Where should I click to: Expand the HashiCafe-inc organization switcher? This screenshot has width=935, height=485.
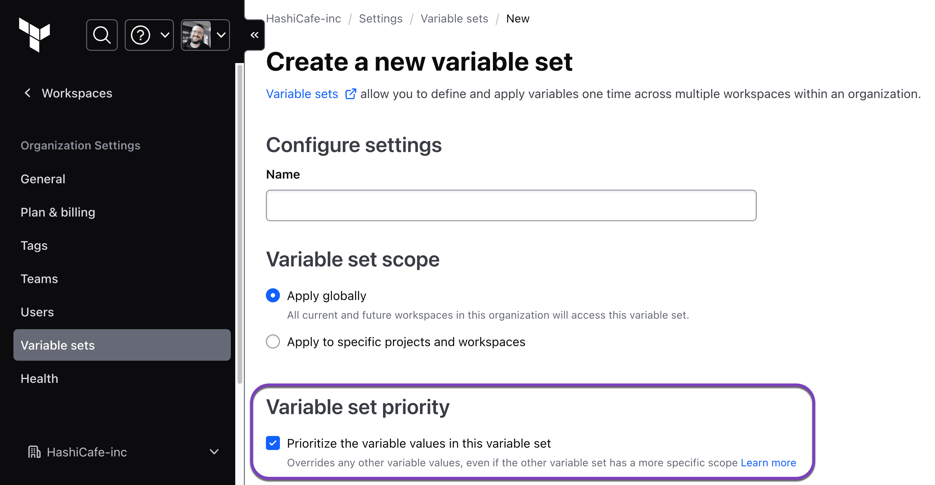(x=214, y=452)
